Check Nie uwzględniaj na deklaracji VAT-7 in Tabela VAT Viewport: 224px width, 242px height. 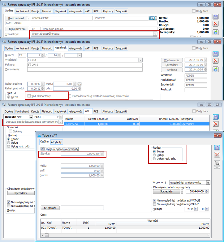(x=154, y=204)
